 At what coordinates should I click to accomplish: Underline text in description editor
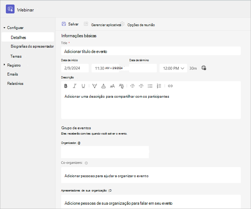(83, 86)
